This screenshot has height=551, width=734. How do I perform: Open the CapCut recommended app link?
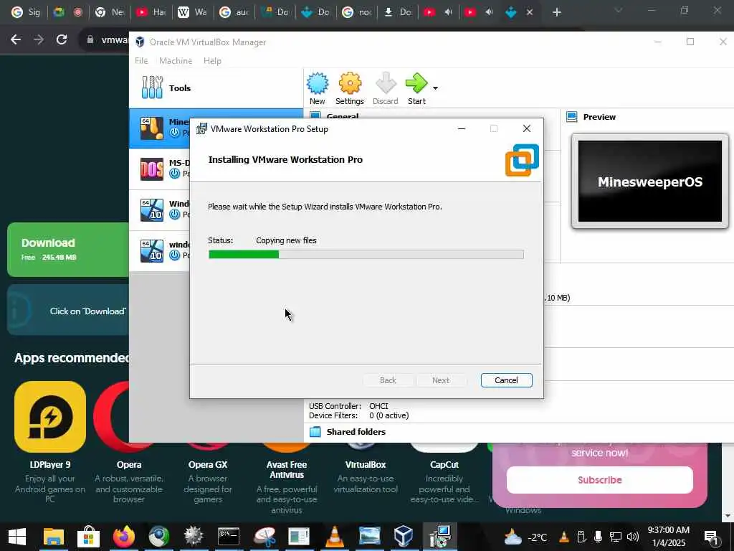coord(444,465)
